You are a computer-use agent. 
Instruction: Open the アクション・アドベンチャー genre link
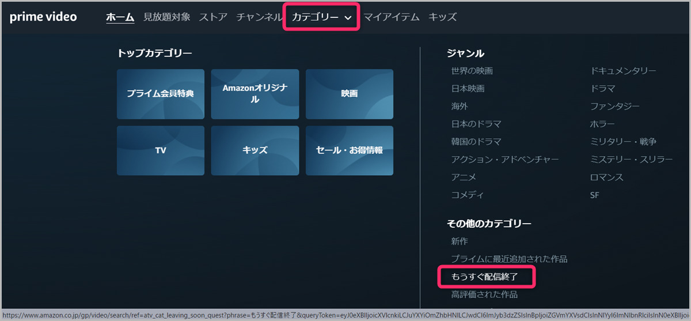[x=505, y=160]
